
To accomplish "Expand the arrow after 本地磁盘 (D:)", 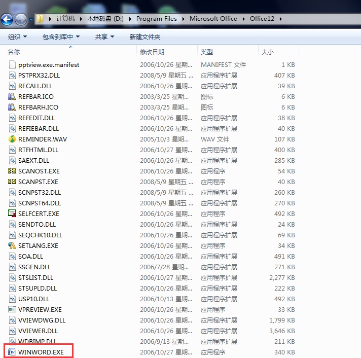I will click(130, 19).
